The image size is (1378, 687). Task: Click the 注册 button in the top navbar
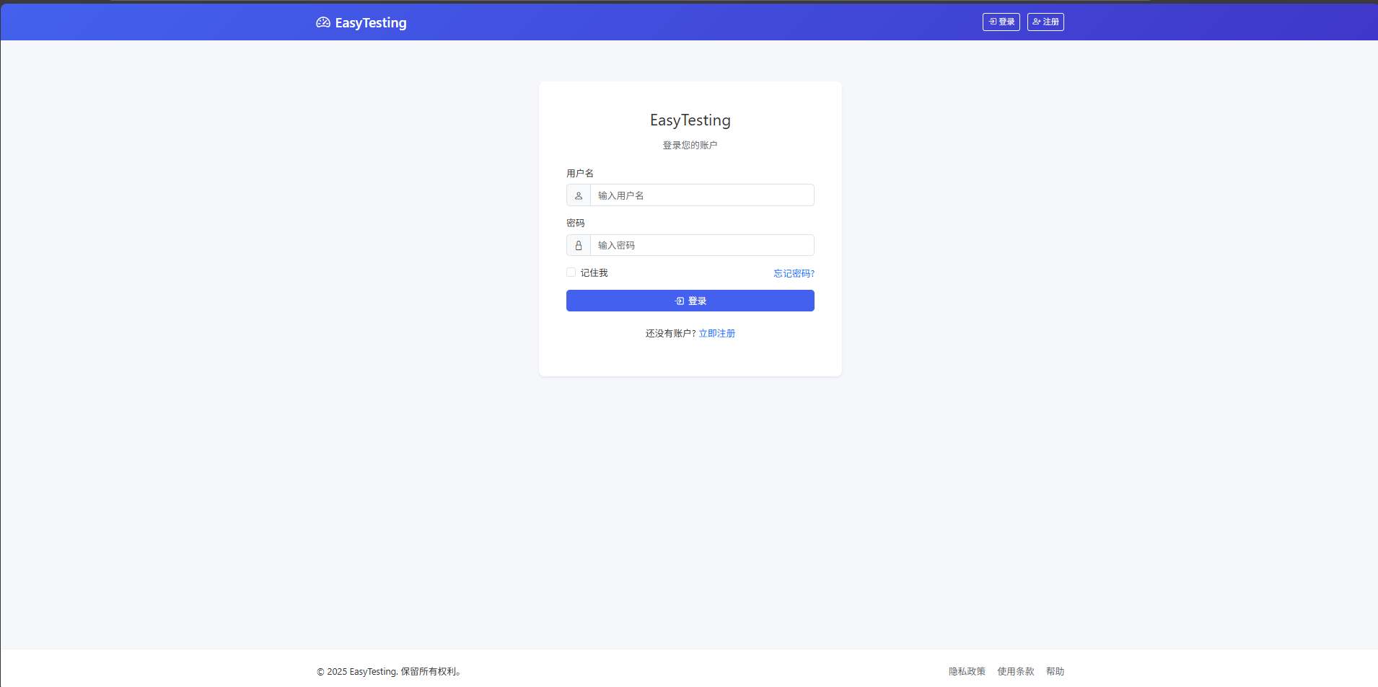click(1045, 22)
